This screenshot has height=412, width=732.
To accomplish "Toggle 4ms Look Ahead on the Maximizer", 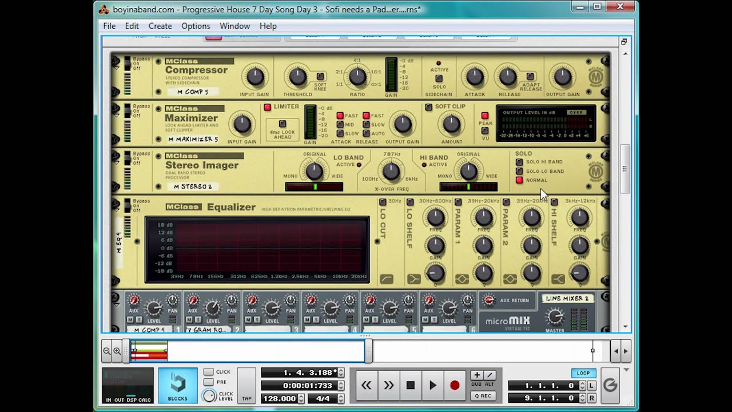I will [283, 124].
